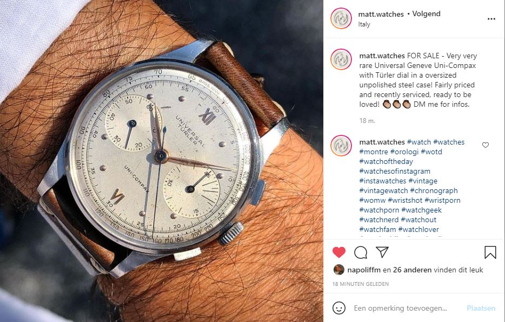505x322 pixels.
Task: Open matt.watches username in the header
Action: click(381, 14)
